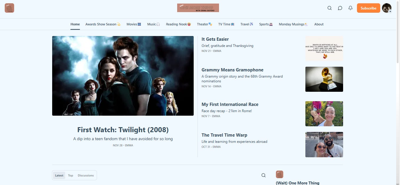Open the Grammy Means Gramophone post
This screenshot has height=185, width=400.
(x=233, y=70)
